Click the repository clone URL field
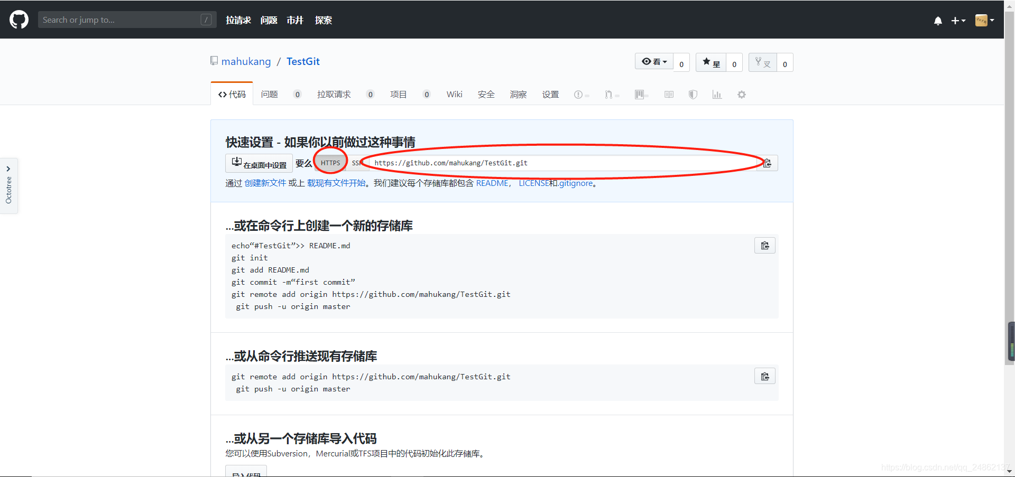 [x=562, y=163]
